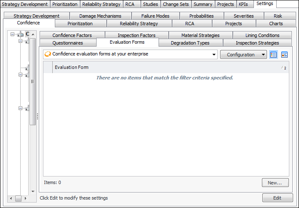Open the Degradation Types tab
Viewport: 299px width, 208px height.
[x=190, y=43]
